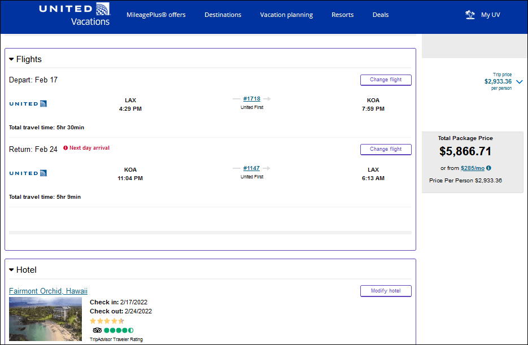Click the Check out: 2/24/2022 text

(x=121, y=311)
